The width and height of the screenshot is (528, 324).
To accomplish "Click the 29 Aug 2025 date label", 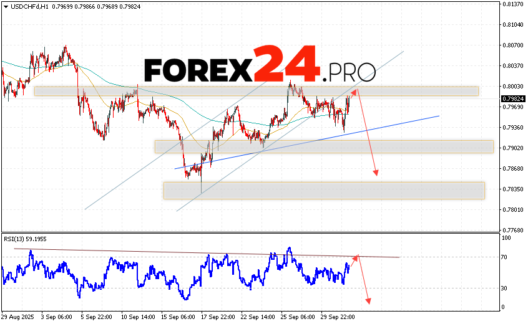I will (x=17, y=317).
